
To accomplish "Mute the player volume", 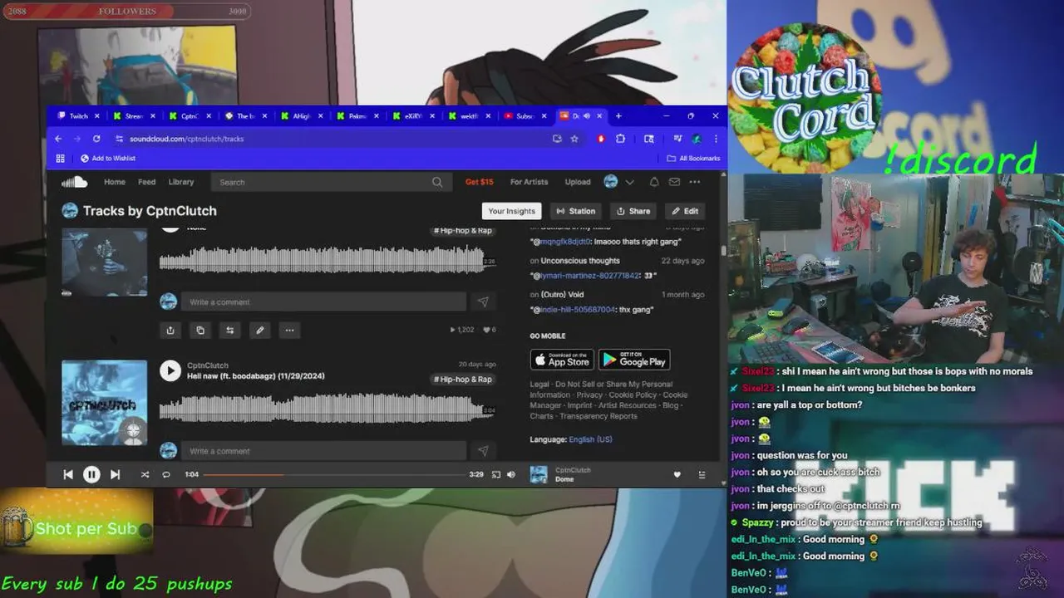I will coord(511,474).
